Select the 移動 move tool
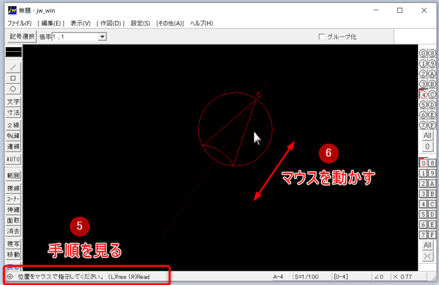Viewport: 439px width, 285px height. tap(13, 255)
